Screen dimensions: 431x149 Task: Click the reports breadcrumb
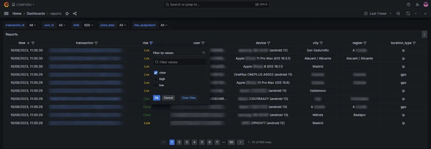coord(56,13)
